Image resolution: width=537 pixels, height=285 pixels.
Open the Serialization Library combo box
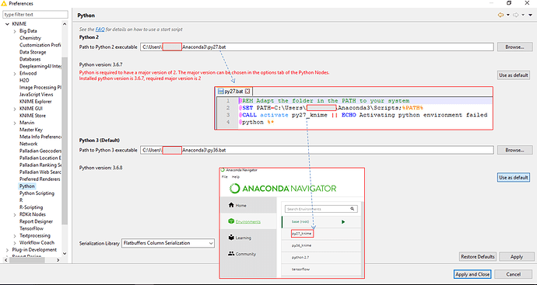168,243
